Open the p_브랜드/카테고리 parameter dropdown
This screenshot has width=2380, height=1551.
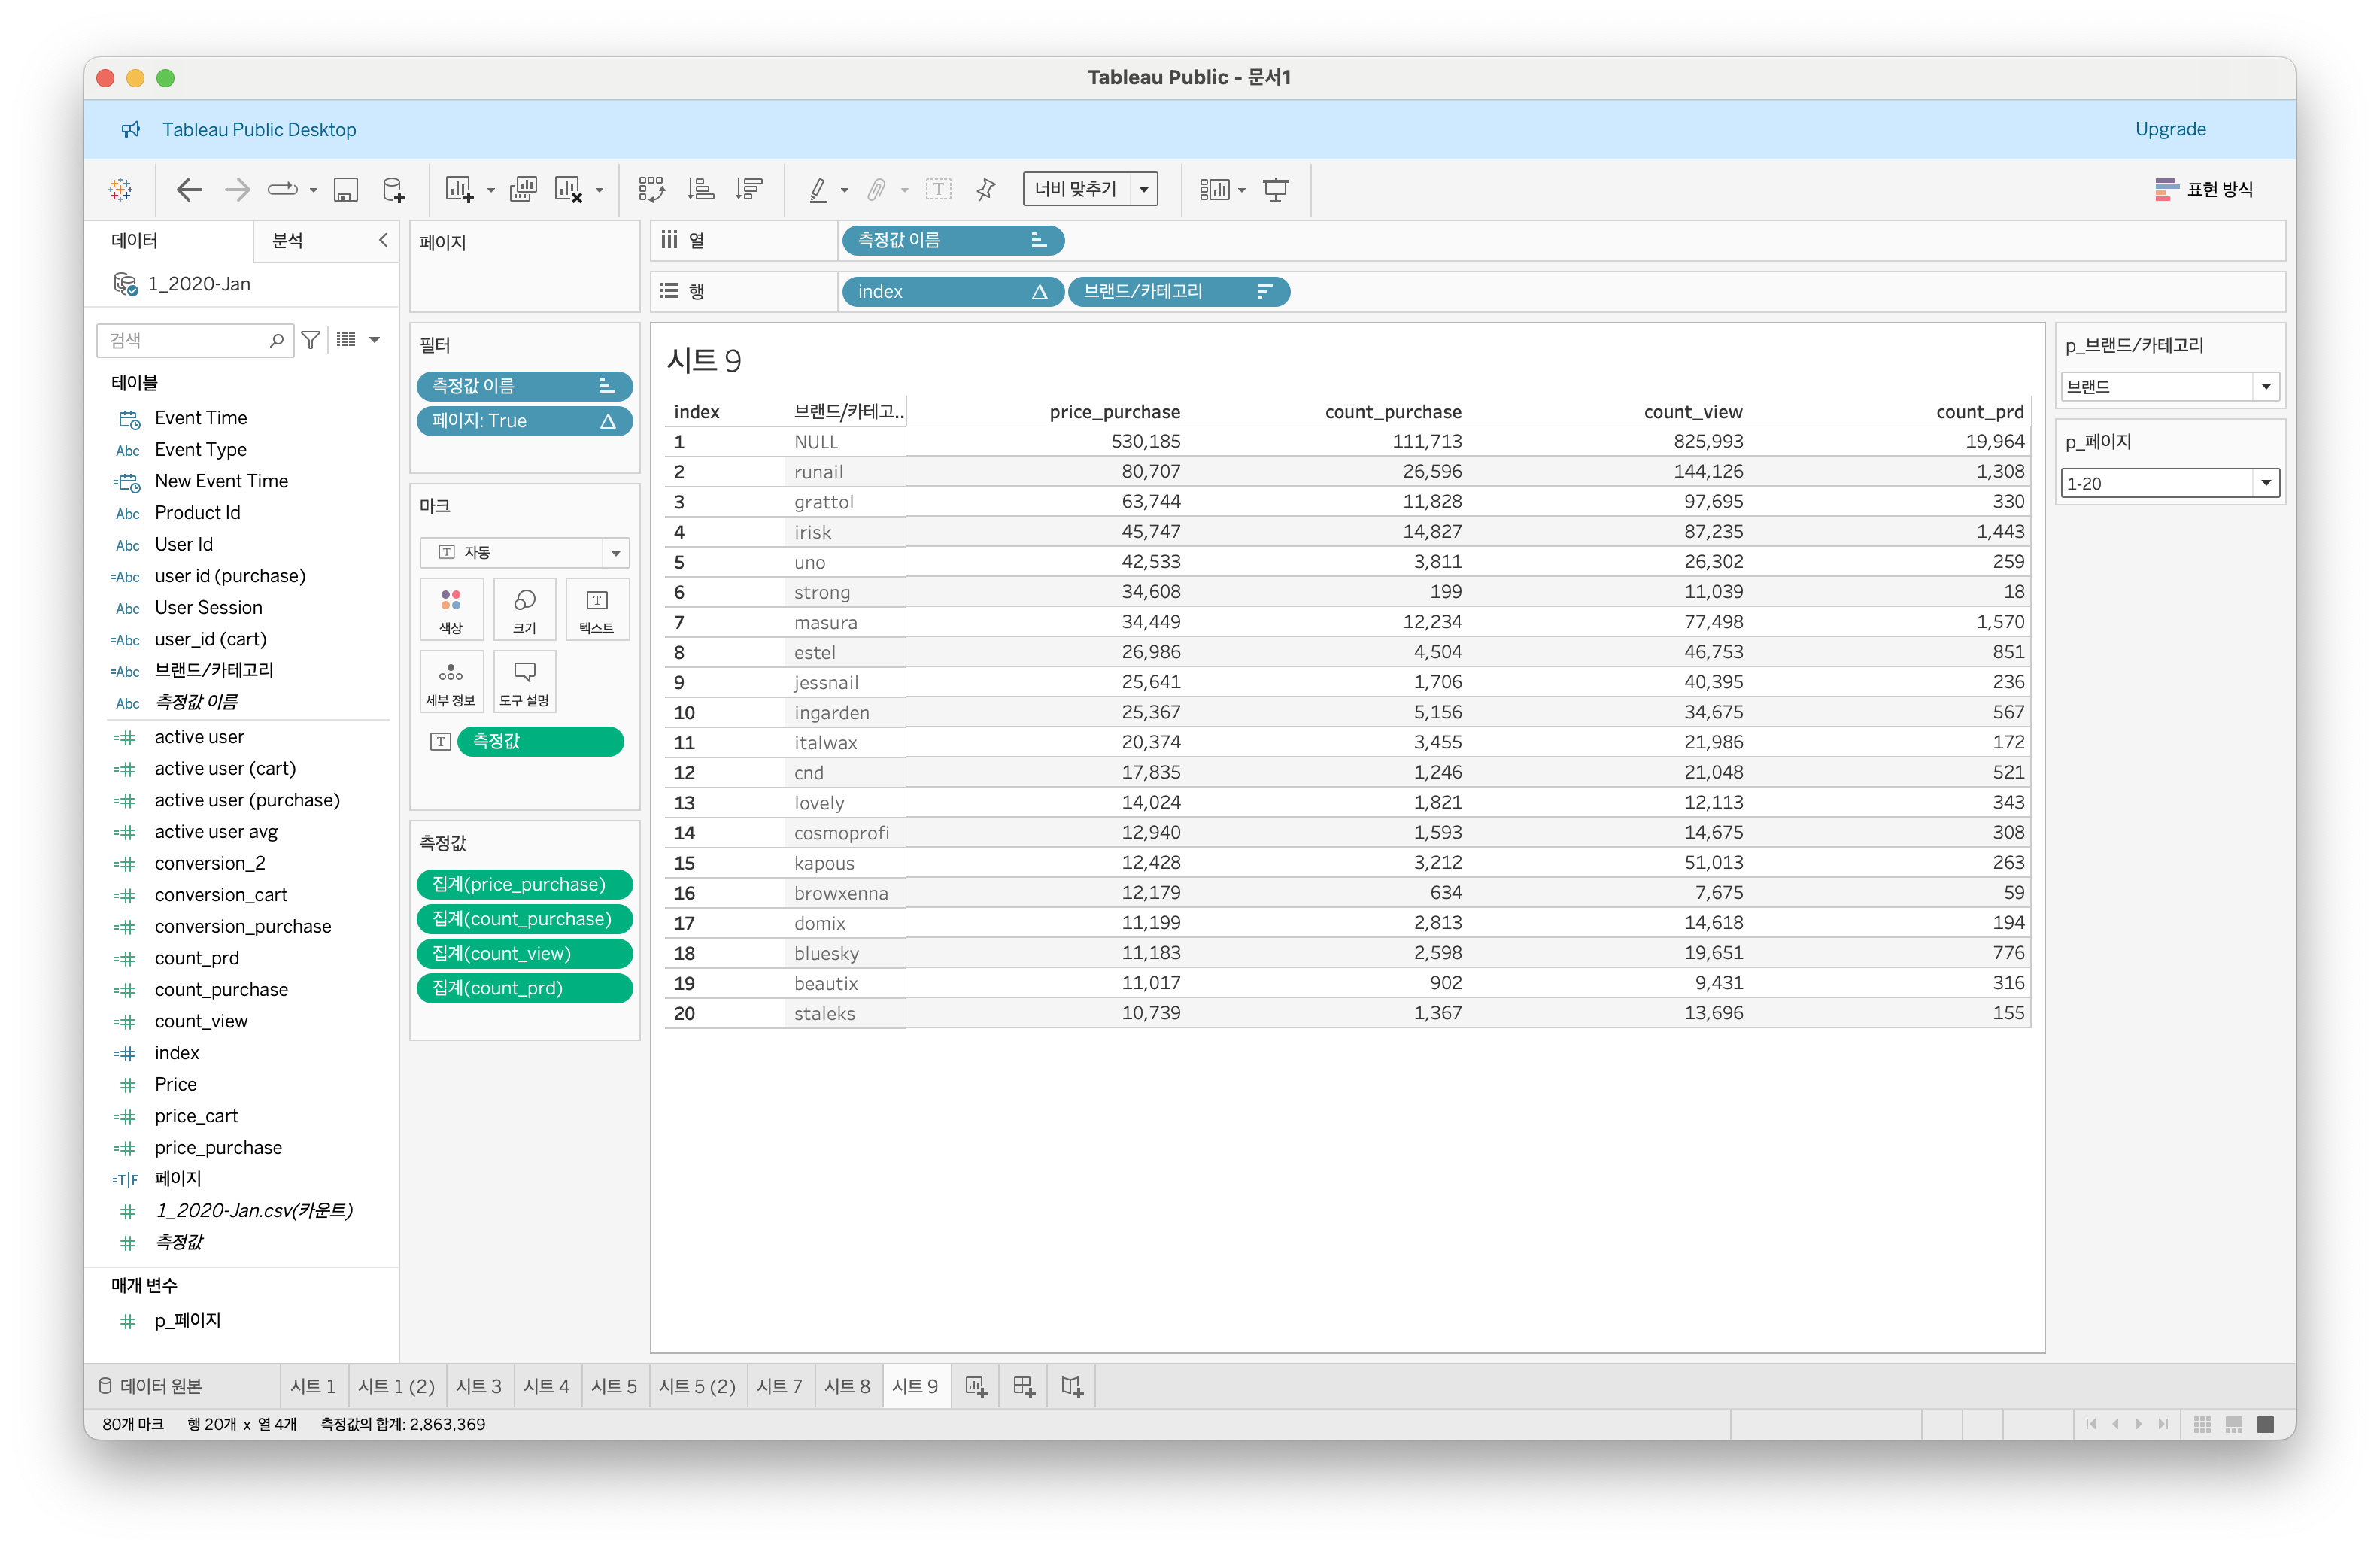(x=2266, y=387)
